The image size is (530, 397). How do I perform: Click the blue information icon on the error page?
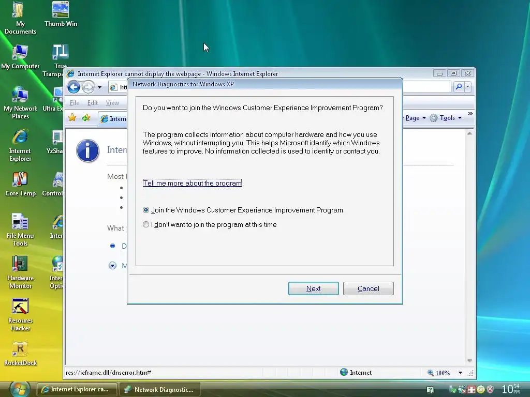tap(87, 150)
